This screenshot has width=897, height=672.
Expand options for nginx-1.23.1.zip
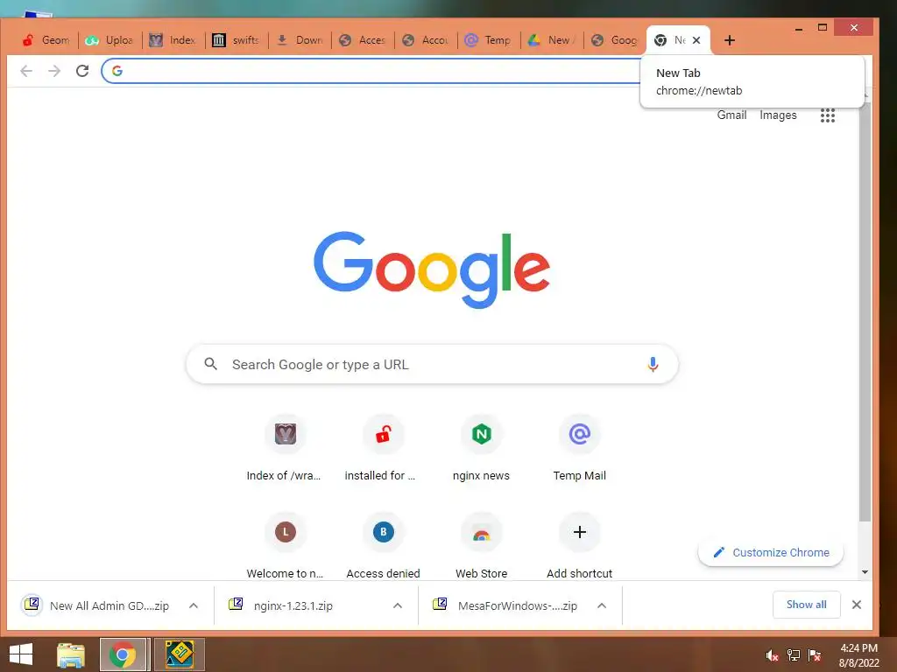click(398, 605)
